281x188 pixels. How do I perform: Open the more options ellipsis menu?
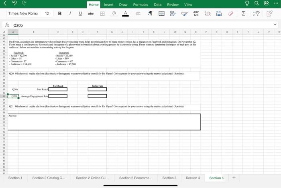(276, 3)
